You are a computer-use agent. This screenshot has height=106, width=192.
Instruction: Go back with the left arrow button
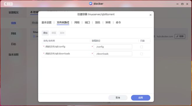point(6,4)
